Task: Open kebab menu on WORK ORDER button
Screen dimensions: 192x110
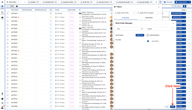Action: click(x=190, y=2)
